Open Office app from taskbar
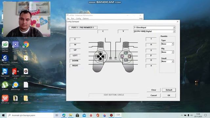This screenshot has width=210, height=118. 98,115
